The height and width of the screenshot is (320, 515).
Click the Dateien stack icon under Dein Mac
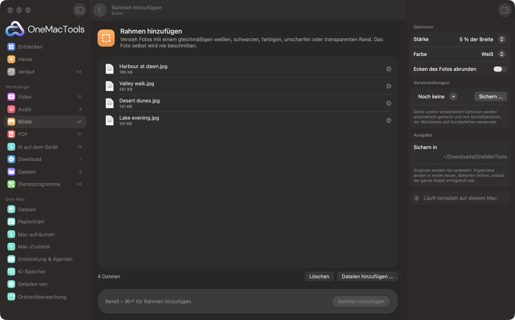11,210
